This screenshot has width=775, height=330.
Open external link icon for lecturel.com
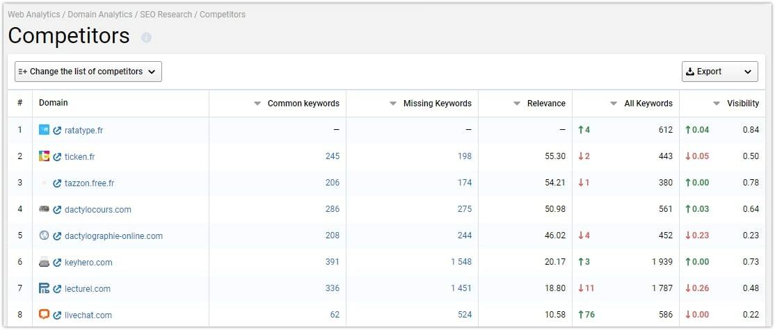(x=57, y=289)
